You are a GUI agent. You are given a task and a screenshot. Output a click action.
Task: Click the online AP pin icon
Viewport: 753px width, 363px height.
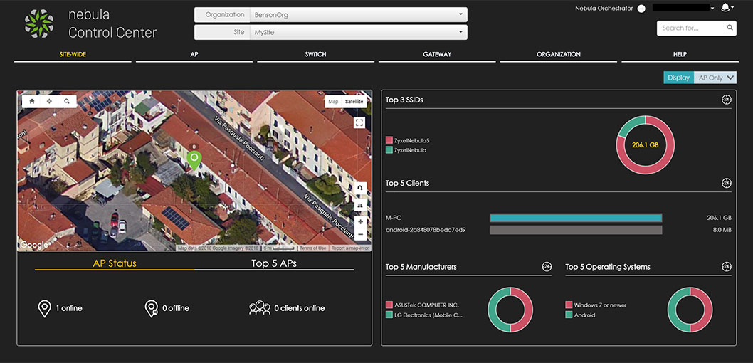(44, 308)
